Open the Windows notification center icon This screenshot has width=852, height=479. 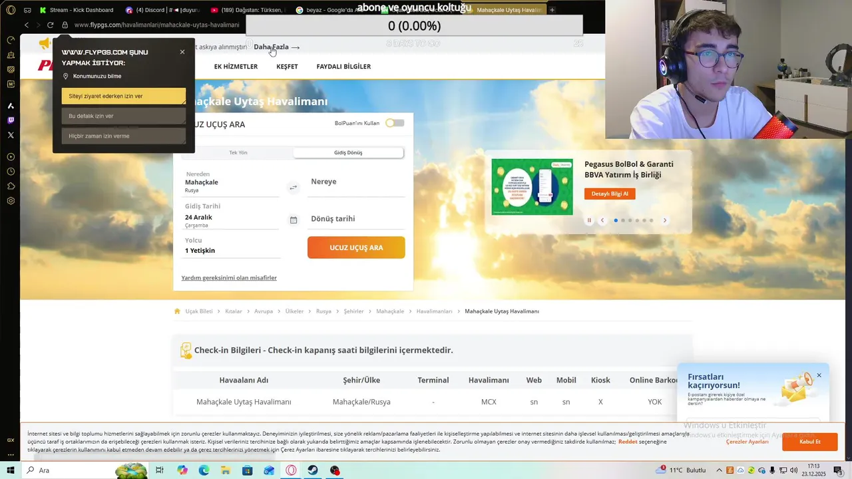[x=838, y=470]
